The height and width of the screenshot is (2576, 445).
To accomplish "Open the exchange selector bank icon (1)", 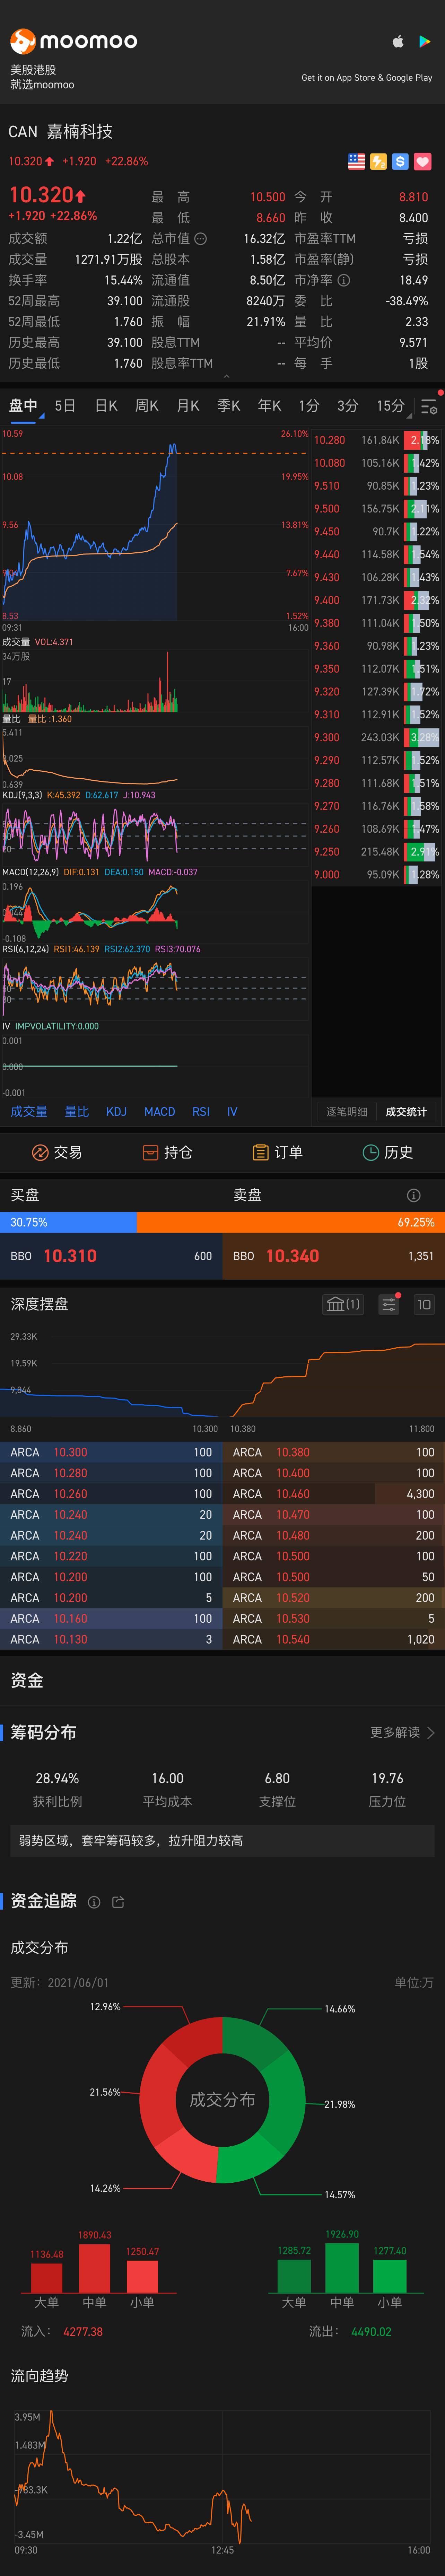I will pyautogui.click(x=343, y=1304).
